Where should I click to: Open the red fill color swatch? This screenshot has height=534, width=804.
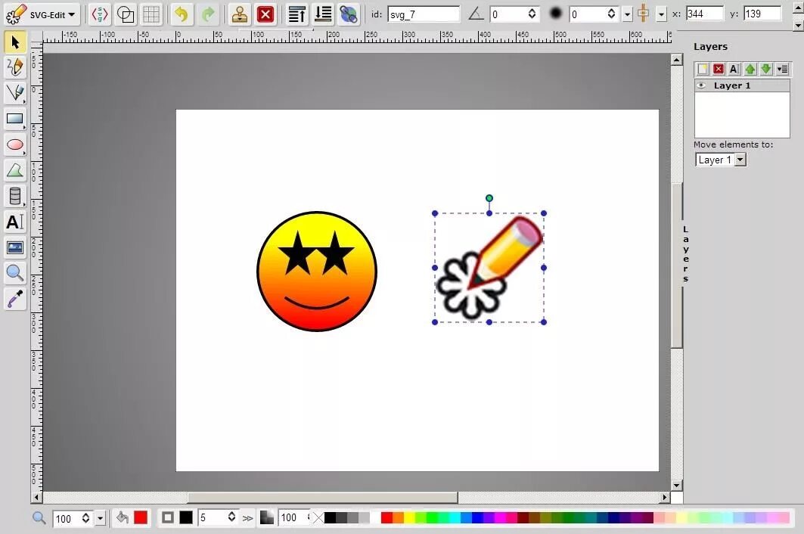(141, 517)
